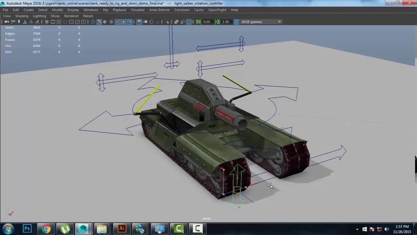The height and width of the screenshot is (235, 417).
Task: Click the multisample anti-aliasing icon
Action: pos(151,22)
